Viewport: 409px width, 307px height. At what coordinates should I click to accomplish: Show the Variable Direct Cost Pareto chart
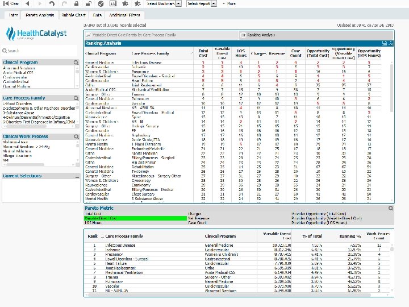(x=161, y=35)
